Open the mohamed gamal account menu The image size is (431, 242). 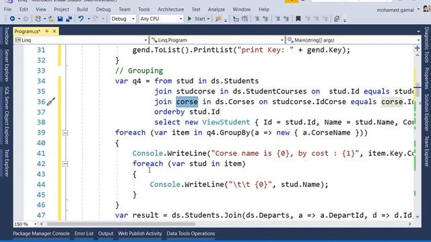(398, 10)
